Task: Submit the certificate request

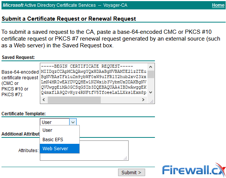Action: pyautogui.click(x=132, y=172)
